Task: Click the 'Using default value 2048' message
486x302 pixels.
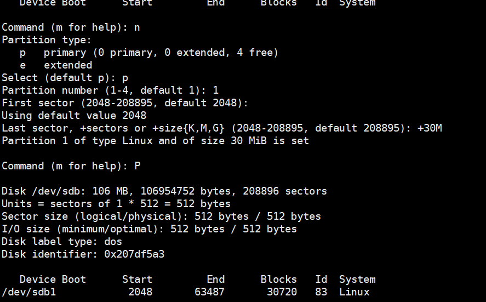Action: (74, 116)
